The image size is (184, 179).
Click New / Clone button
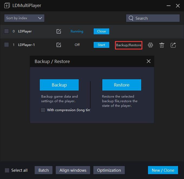163,170
